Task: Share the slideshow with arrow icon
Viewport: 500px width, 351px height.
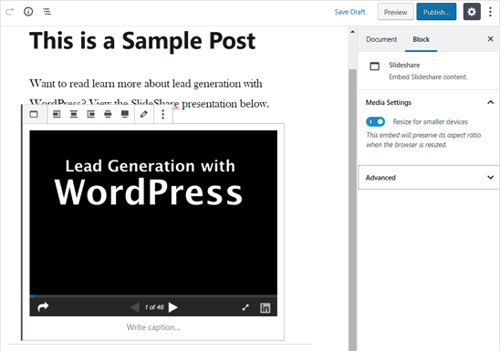Action: pyautogui.click(x=43, y=306)
